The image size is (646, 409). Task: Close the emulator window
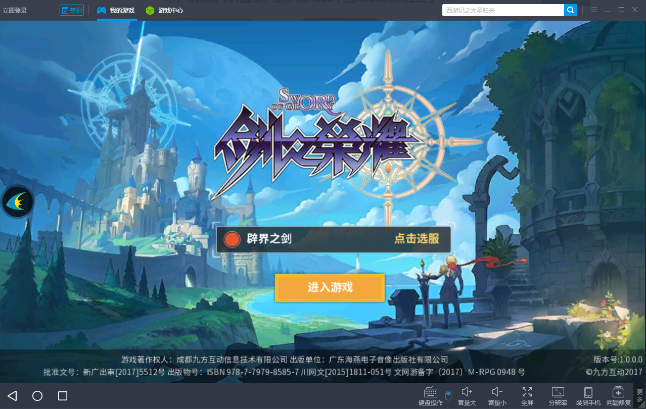click(635, 10)
